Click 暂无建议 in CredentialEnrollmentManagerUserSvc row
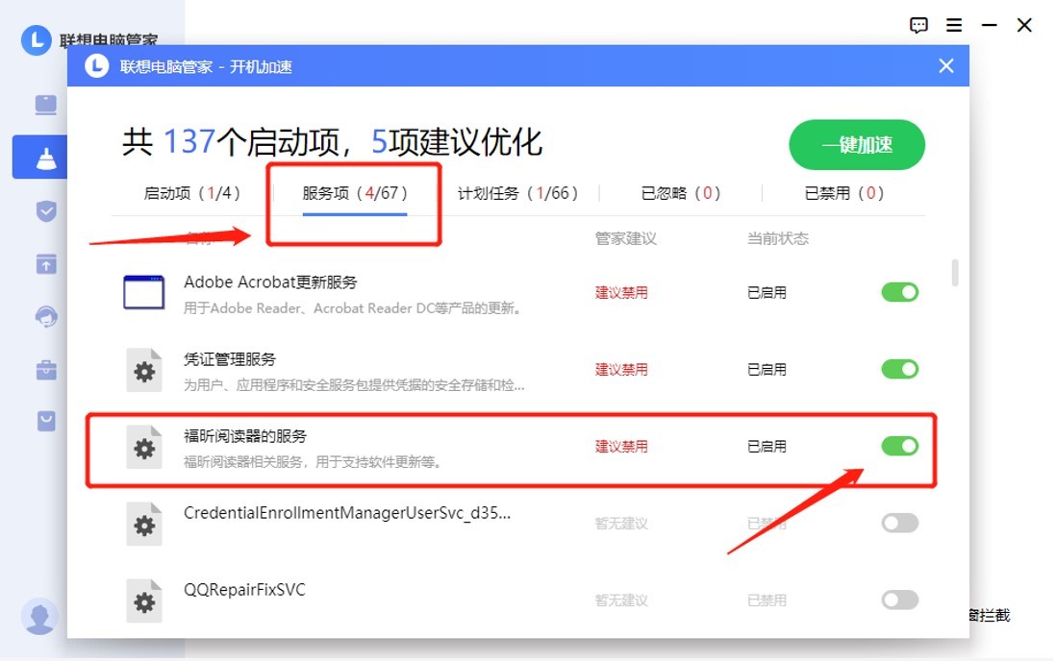Image resolution: width=1056 pixels, height=661 pixels. (x=621, y=524)
